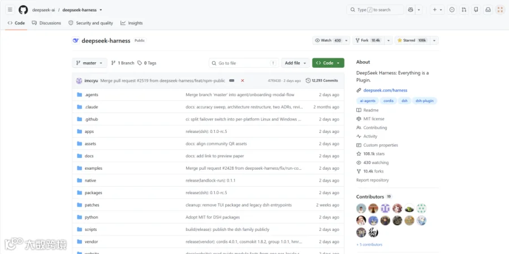Select the ai-agents topic tag

(x=368, y=101)
